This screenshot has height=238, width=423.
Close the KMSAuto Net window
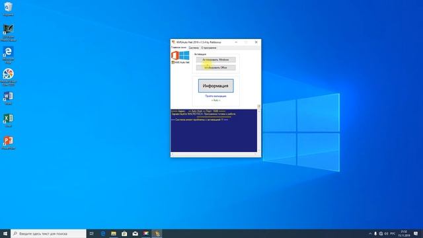256,42
